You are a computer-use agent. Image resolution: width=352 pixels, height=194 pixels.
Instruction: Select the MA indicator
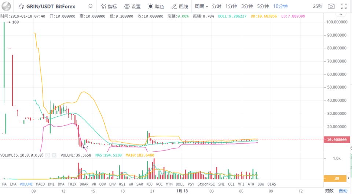click(4, 184)
